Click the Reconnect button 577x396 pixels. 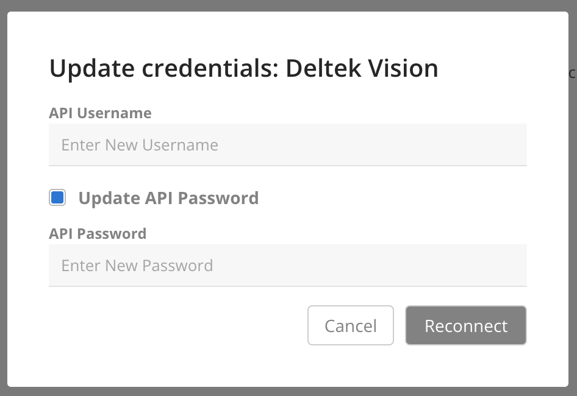pos(465,325)
